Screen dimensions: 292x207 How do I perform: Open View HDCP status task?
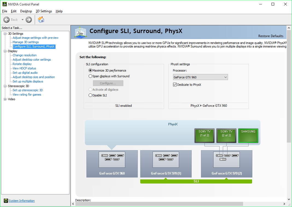pyautogui.click(x=24, y=68)
